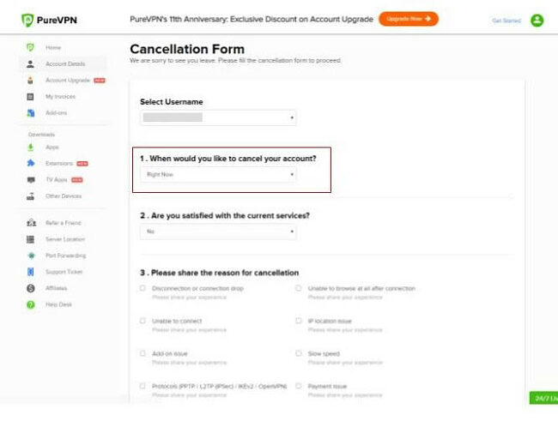
Task: Open Support Ticket menu item
Action: click(63, 272)
